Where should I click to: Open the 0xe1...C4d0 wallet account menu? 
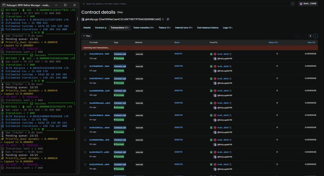(x=308, y=4)
